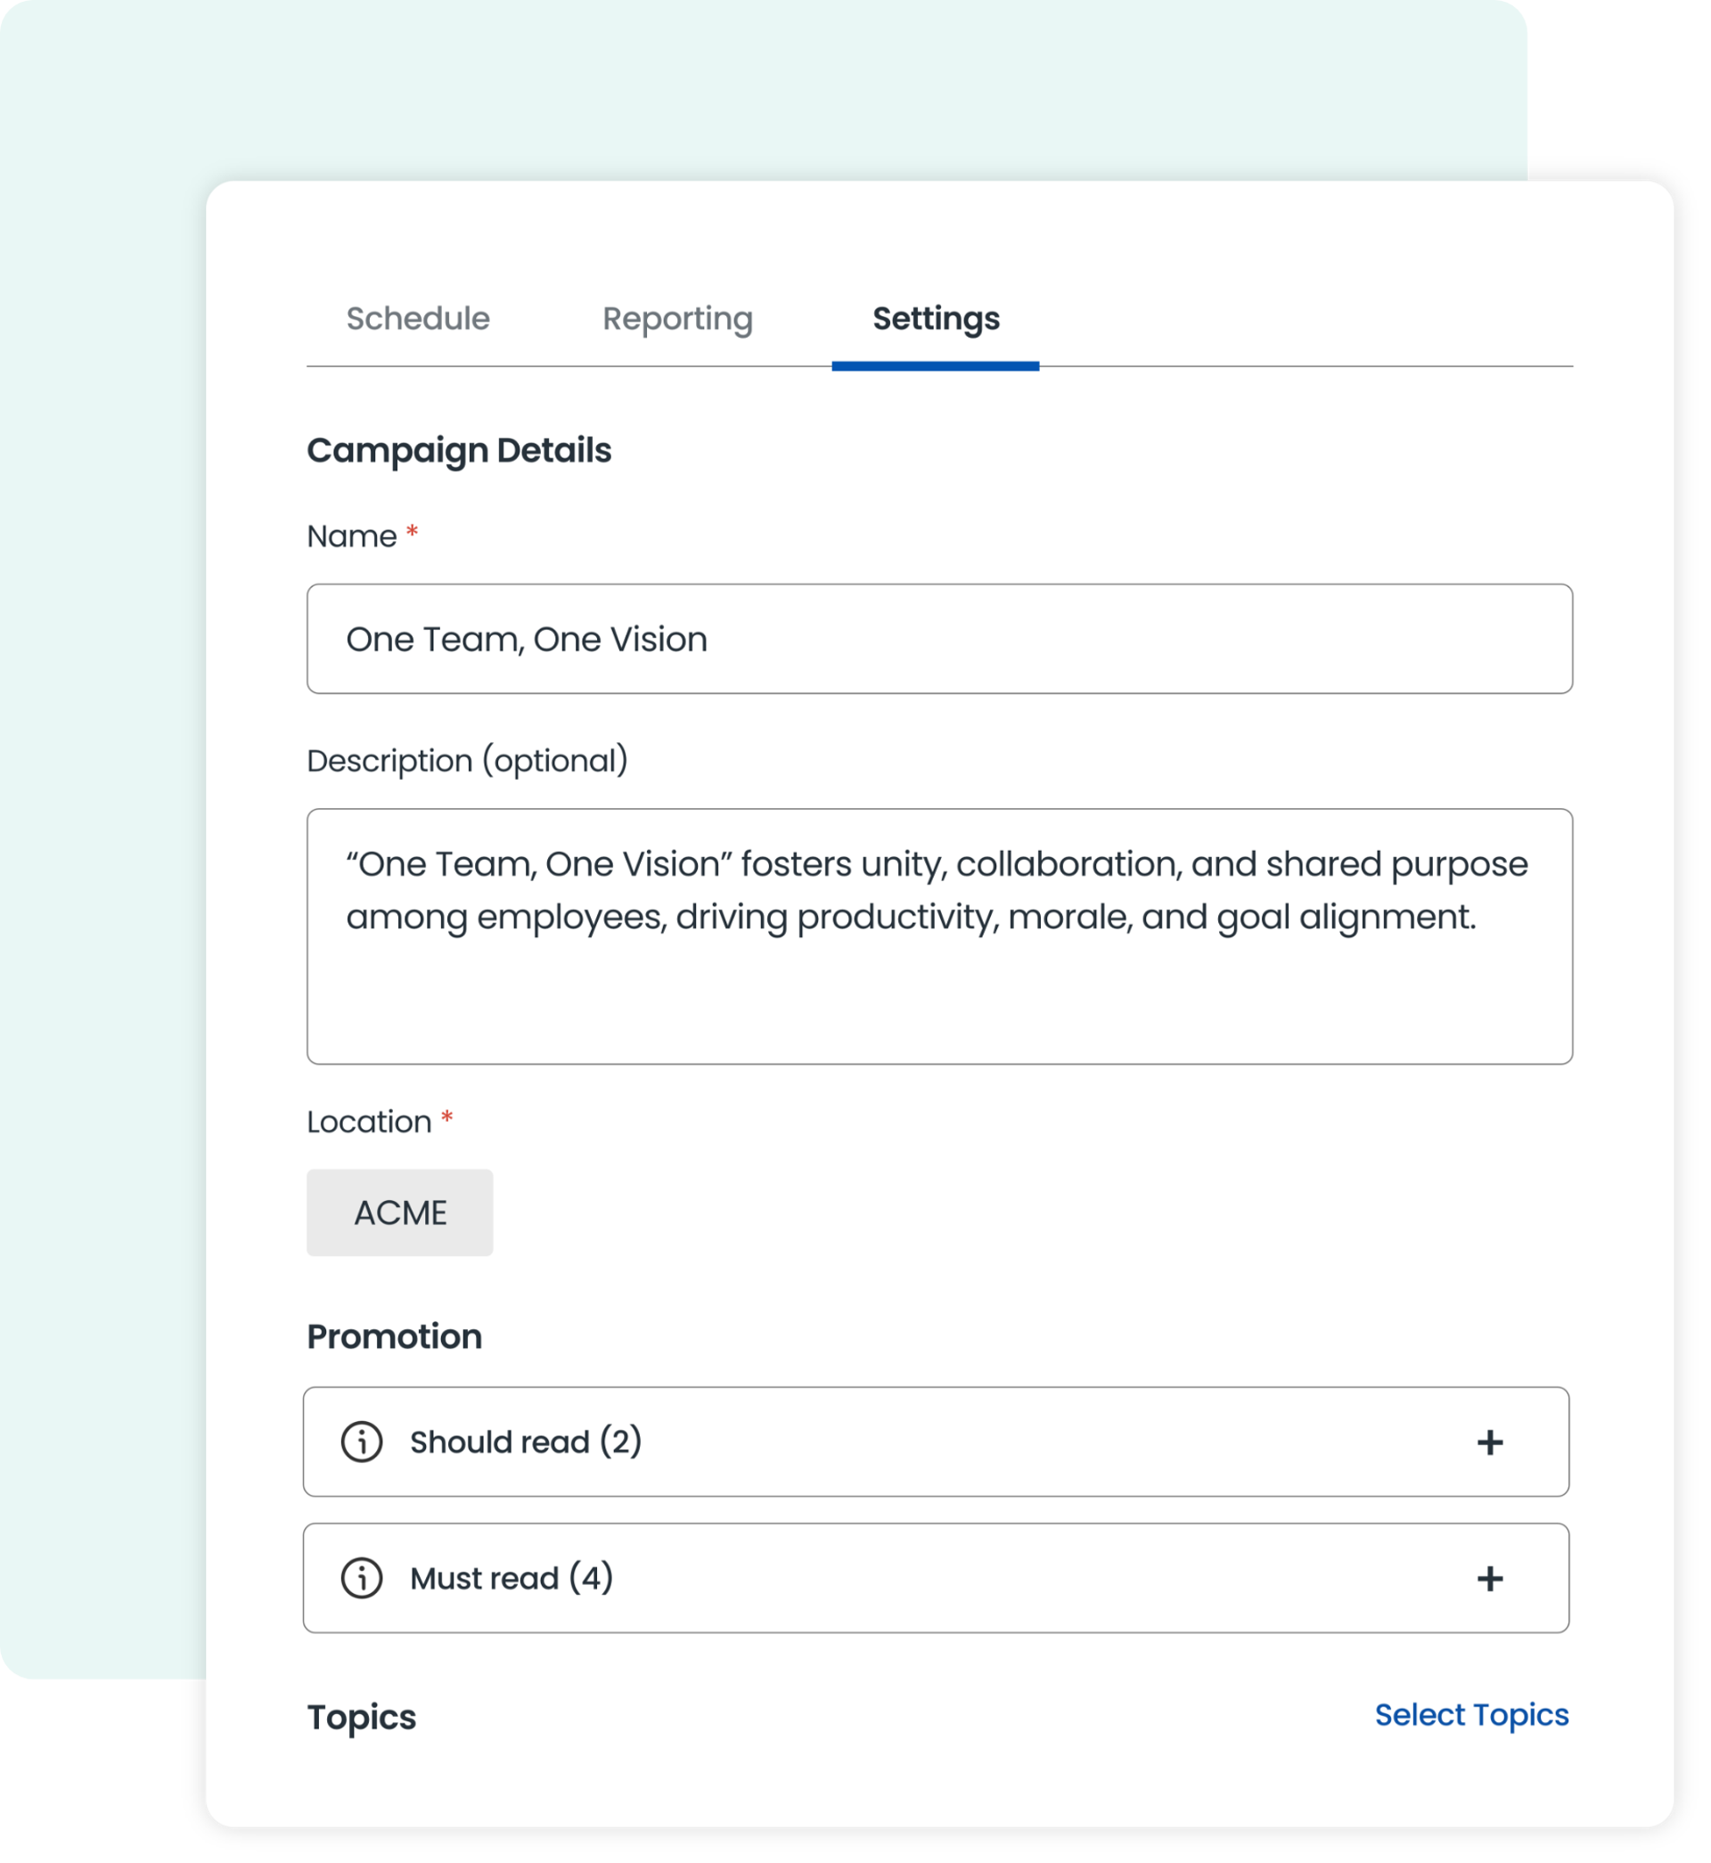The width and height of the screenshot is (1711, 1863).
Task: Click the Campaign Details heading
Action: [459, 450]
